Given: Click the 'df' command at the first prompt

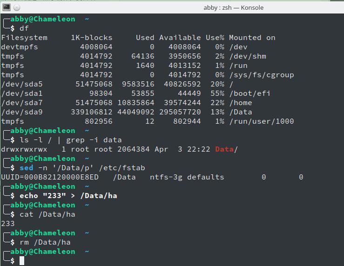Looking at the screenshot, I should [x=24, y=28].
